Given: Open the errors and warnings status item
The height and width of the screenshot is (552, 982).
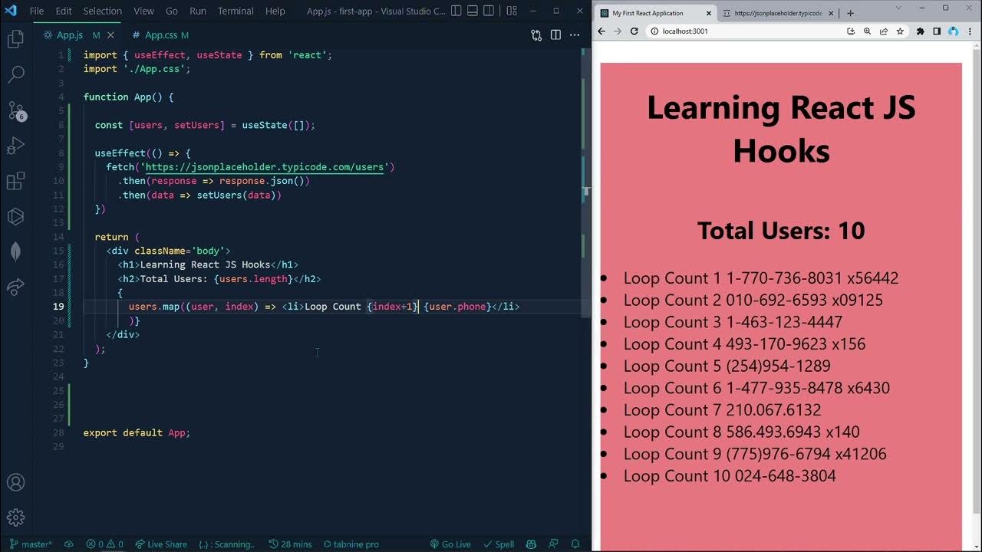Looking at the screenshot, I should pos(105,544).
